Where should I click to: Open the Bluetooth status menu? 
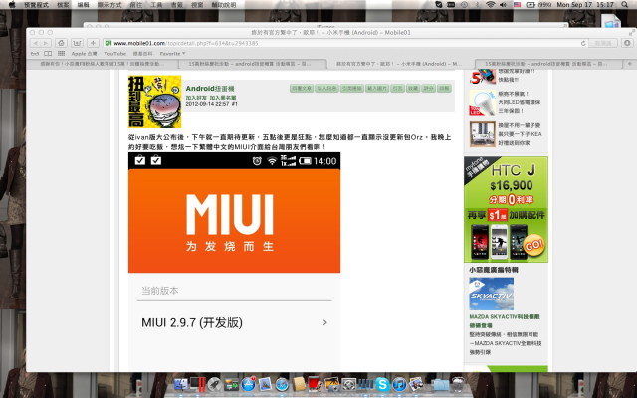478,5
